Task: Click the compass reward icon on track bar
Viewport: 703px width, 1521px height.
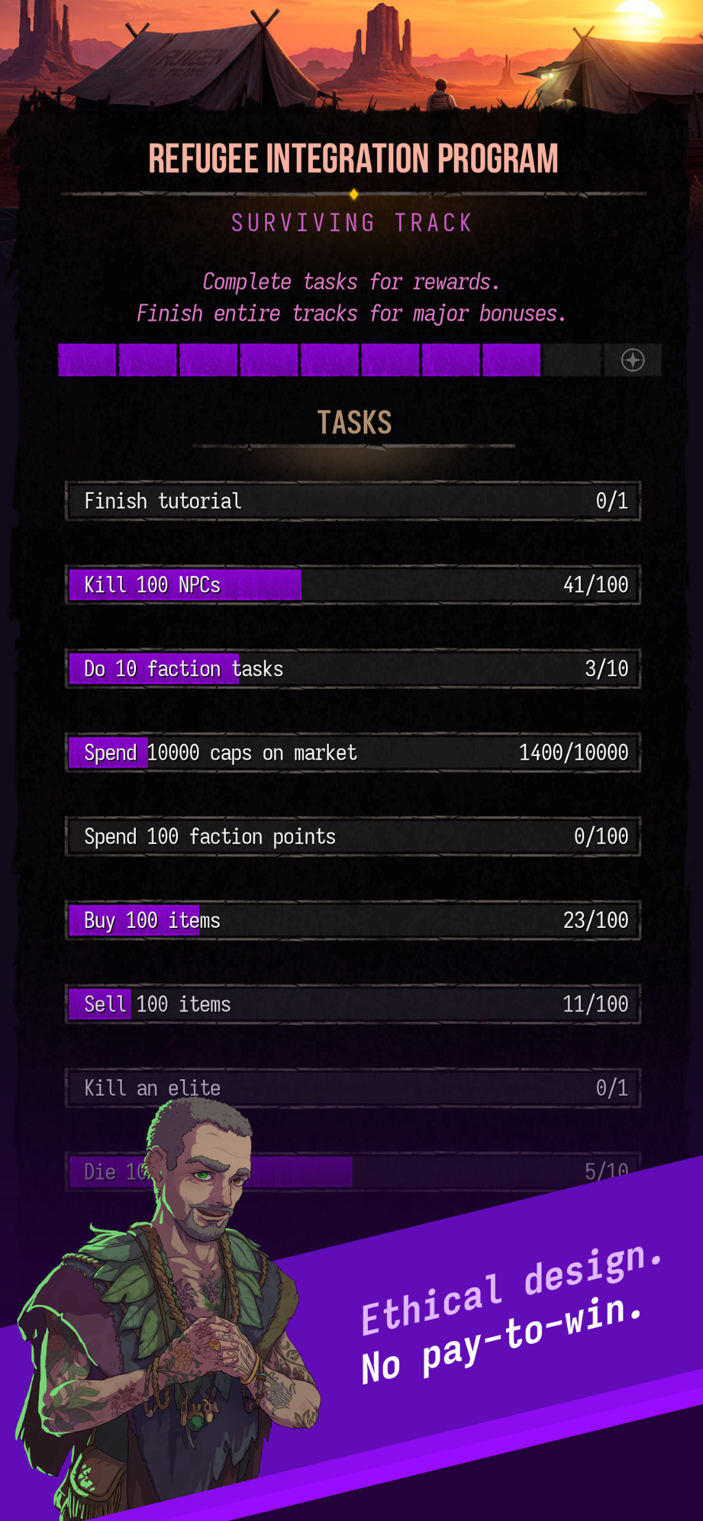Action: tap(632, 360)
